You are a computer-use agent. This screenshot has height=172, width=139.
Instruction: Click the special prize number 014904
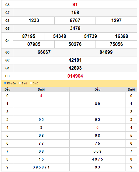[x=75, y=76]
